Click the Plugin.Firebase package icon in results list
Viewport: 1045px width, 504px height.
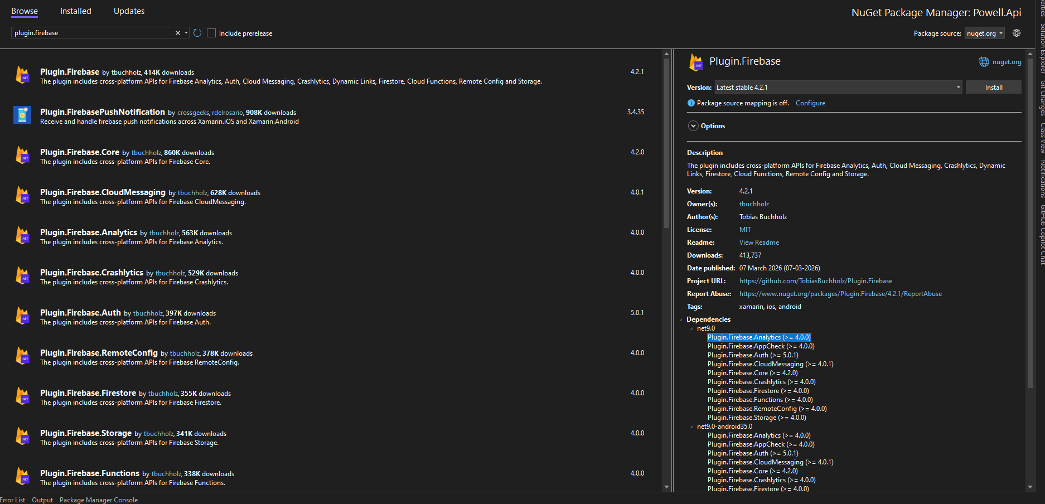point(22,75)
